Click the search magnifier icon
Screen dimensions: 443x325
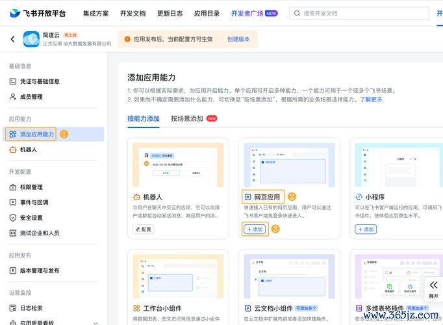point(297,13)
